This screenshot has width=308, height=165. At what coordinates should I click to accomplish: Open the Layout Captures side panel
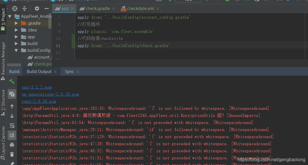coord(3,143)
